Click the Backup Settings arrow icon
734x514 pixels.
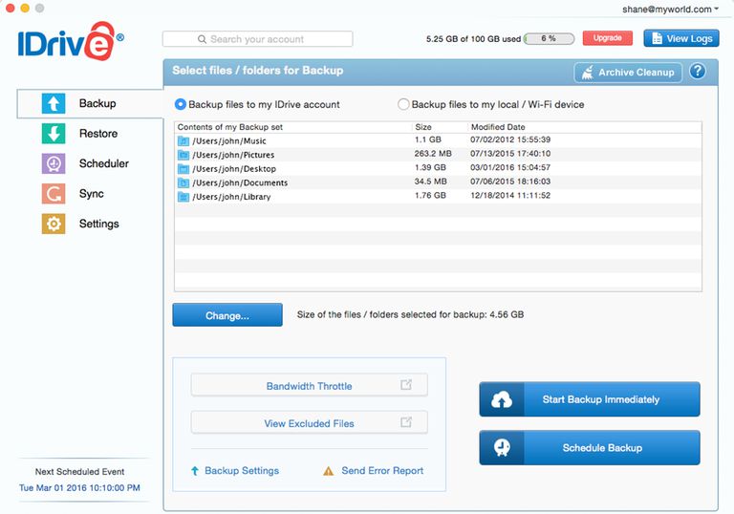(x=195, y=471)
